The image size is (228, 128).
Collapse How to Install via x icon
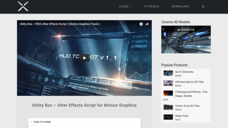coord(31,122)
